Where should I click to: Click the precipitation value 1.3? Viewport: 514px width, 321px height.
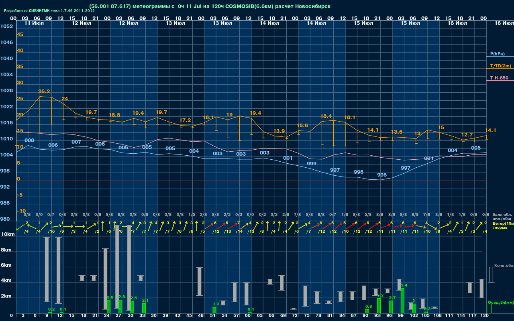click(x=216, y=304)
